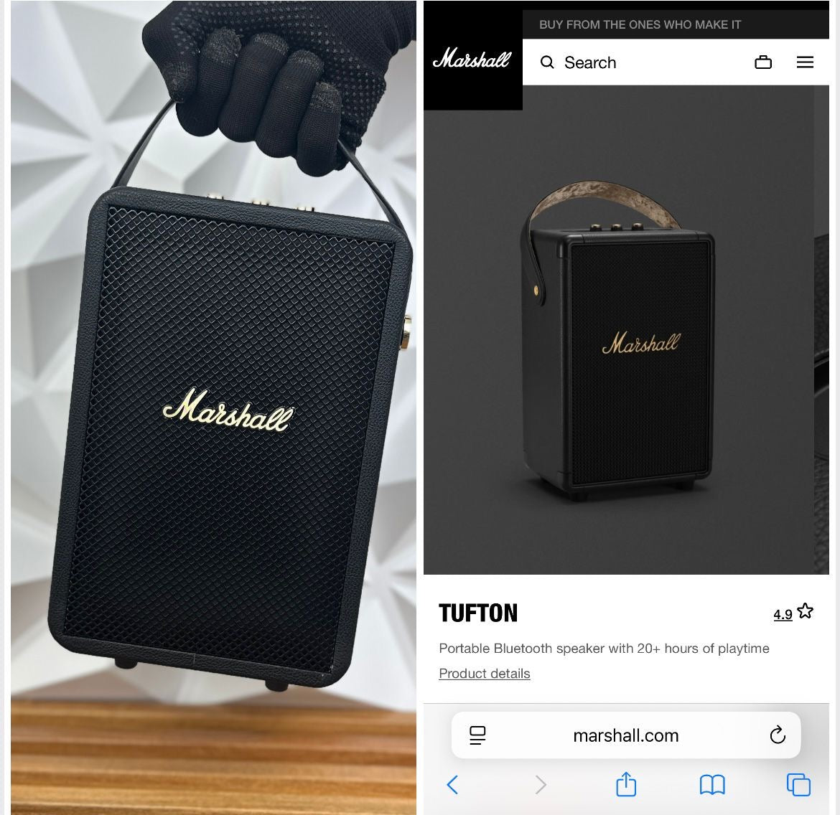Go back with browser back arrow
Image resolution: width=840 pixels, height=815 pixels.
(453, 785)
